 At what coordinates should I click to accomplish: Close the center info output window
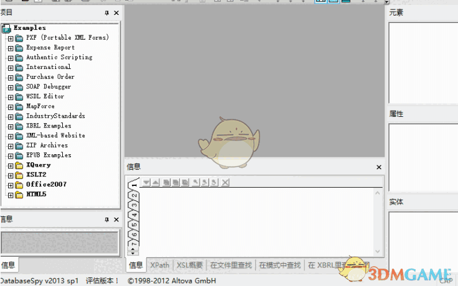tap(379, 167)
